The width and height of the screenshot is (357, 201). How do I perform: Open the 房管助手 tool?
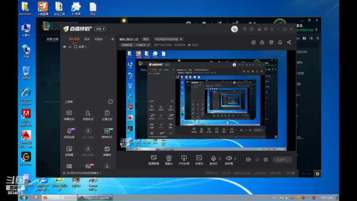pyautogui.click(x=88, y=115)
